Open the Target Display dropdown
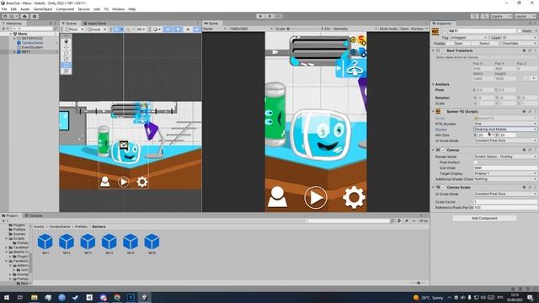Image resolution: width=539 pixels, height=303 pixels. pyautogui.click(x=505, y=173)
